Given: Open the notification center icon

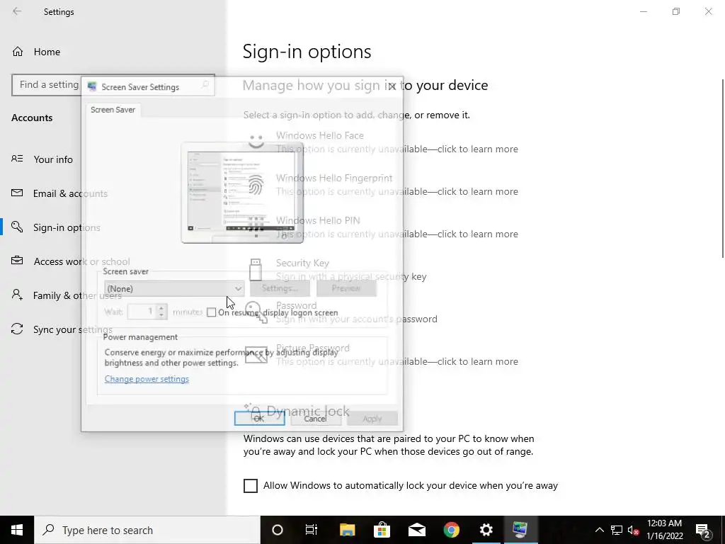Looking at the screenshot, I should click(703, 530).
